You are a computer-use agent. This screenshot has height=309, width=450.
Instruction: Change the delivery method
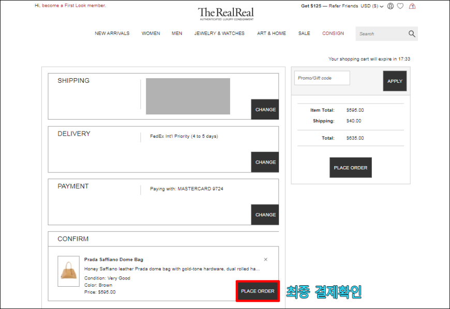coord(265,162)
